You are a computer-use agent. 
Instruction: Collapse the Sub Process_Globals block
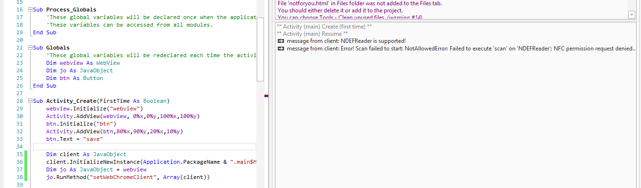(31, 10)
